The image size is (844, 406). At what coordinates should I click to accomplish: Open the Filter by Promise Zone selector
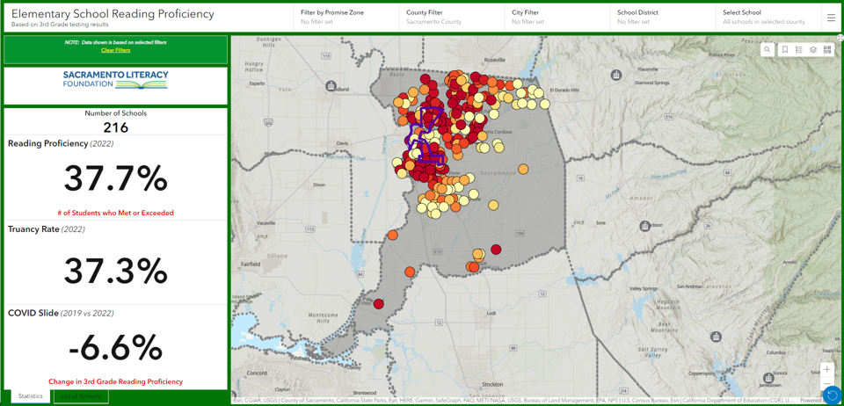click(x=346, y=18)
